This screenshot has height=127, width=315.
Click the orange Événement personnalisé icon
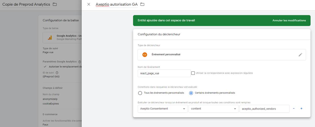point(145,54)
